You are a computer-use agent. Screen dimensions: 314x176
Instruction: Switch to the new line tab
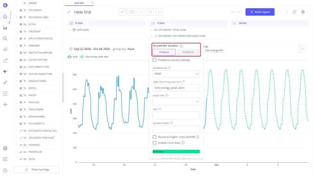click(79, 3)
